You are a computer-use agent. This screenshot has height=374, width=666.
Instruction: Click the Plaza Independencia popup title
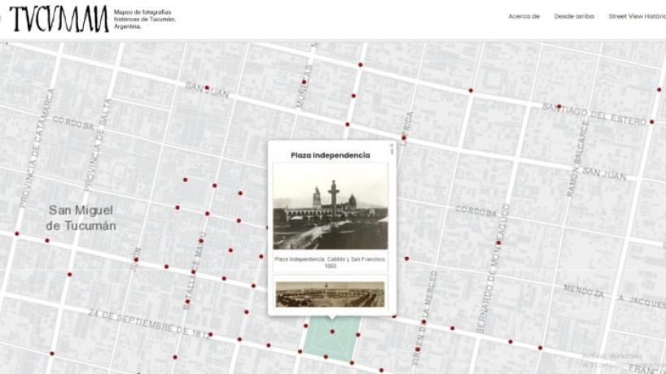point(330,155)
